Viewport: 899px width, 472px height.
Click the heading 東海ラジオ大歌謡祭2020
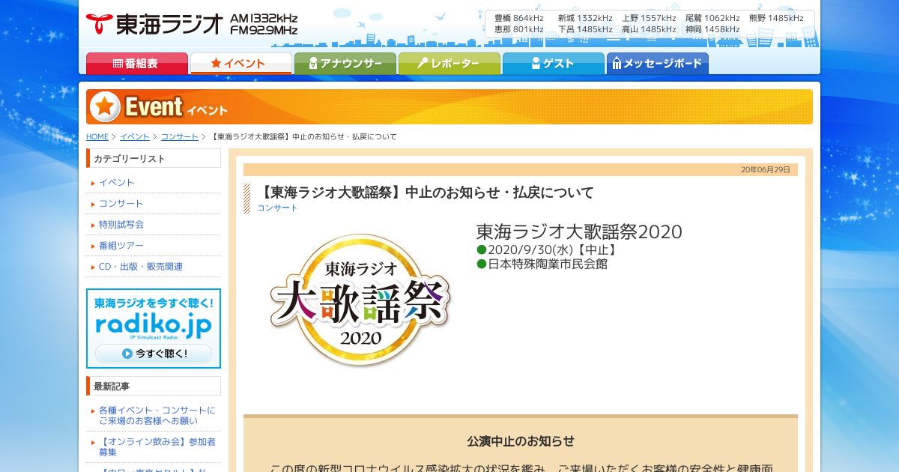[x=579, y=232]
